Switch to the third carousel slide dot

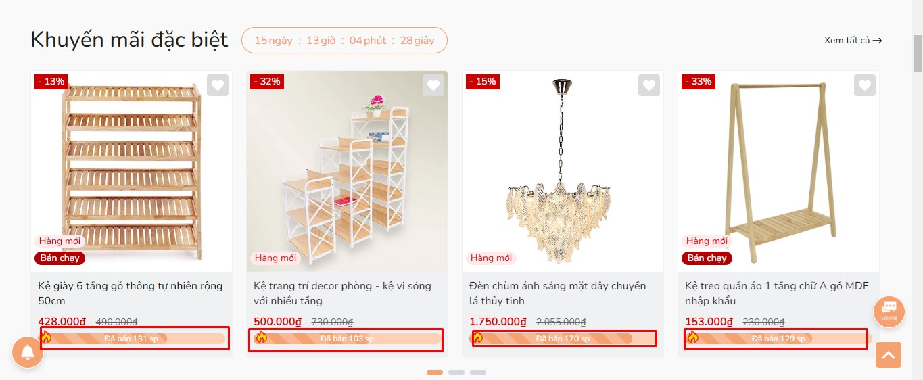[x=478, y=372]
